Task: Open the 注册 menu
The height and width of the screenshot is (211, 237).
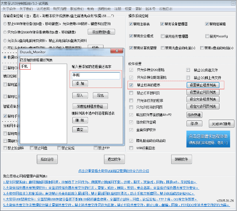Action: [118, 9]
